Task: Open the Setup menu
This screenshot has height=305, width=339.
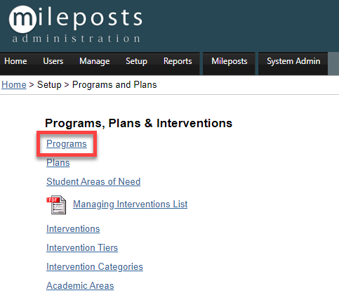Action: click(136, 61)
